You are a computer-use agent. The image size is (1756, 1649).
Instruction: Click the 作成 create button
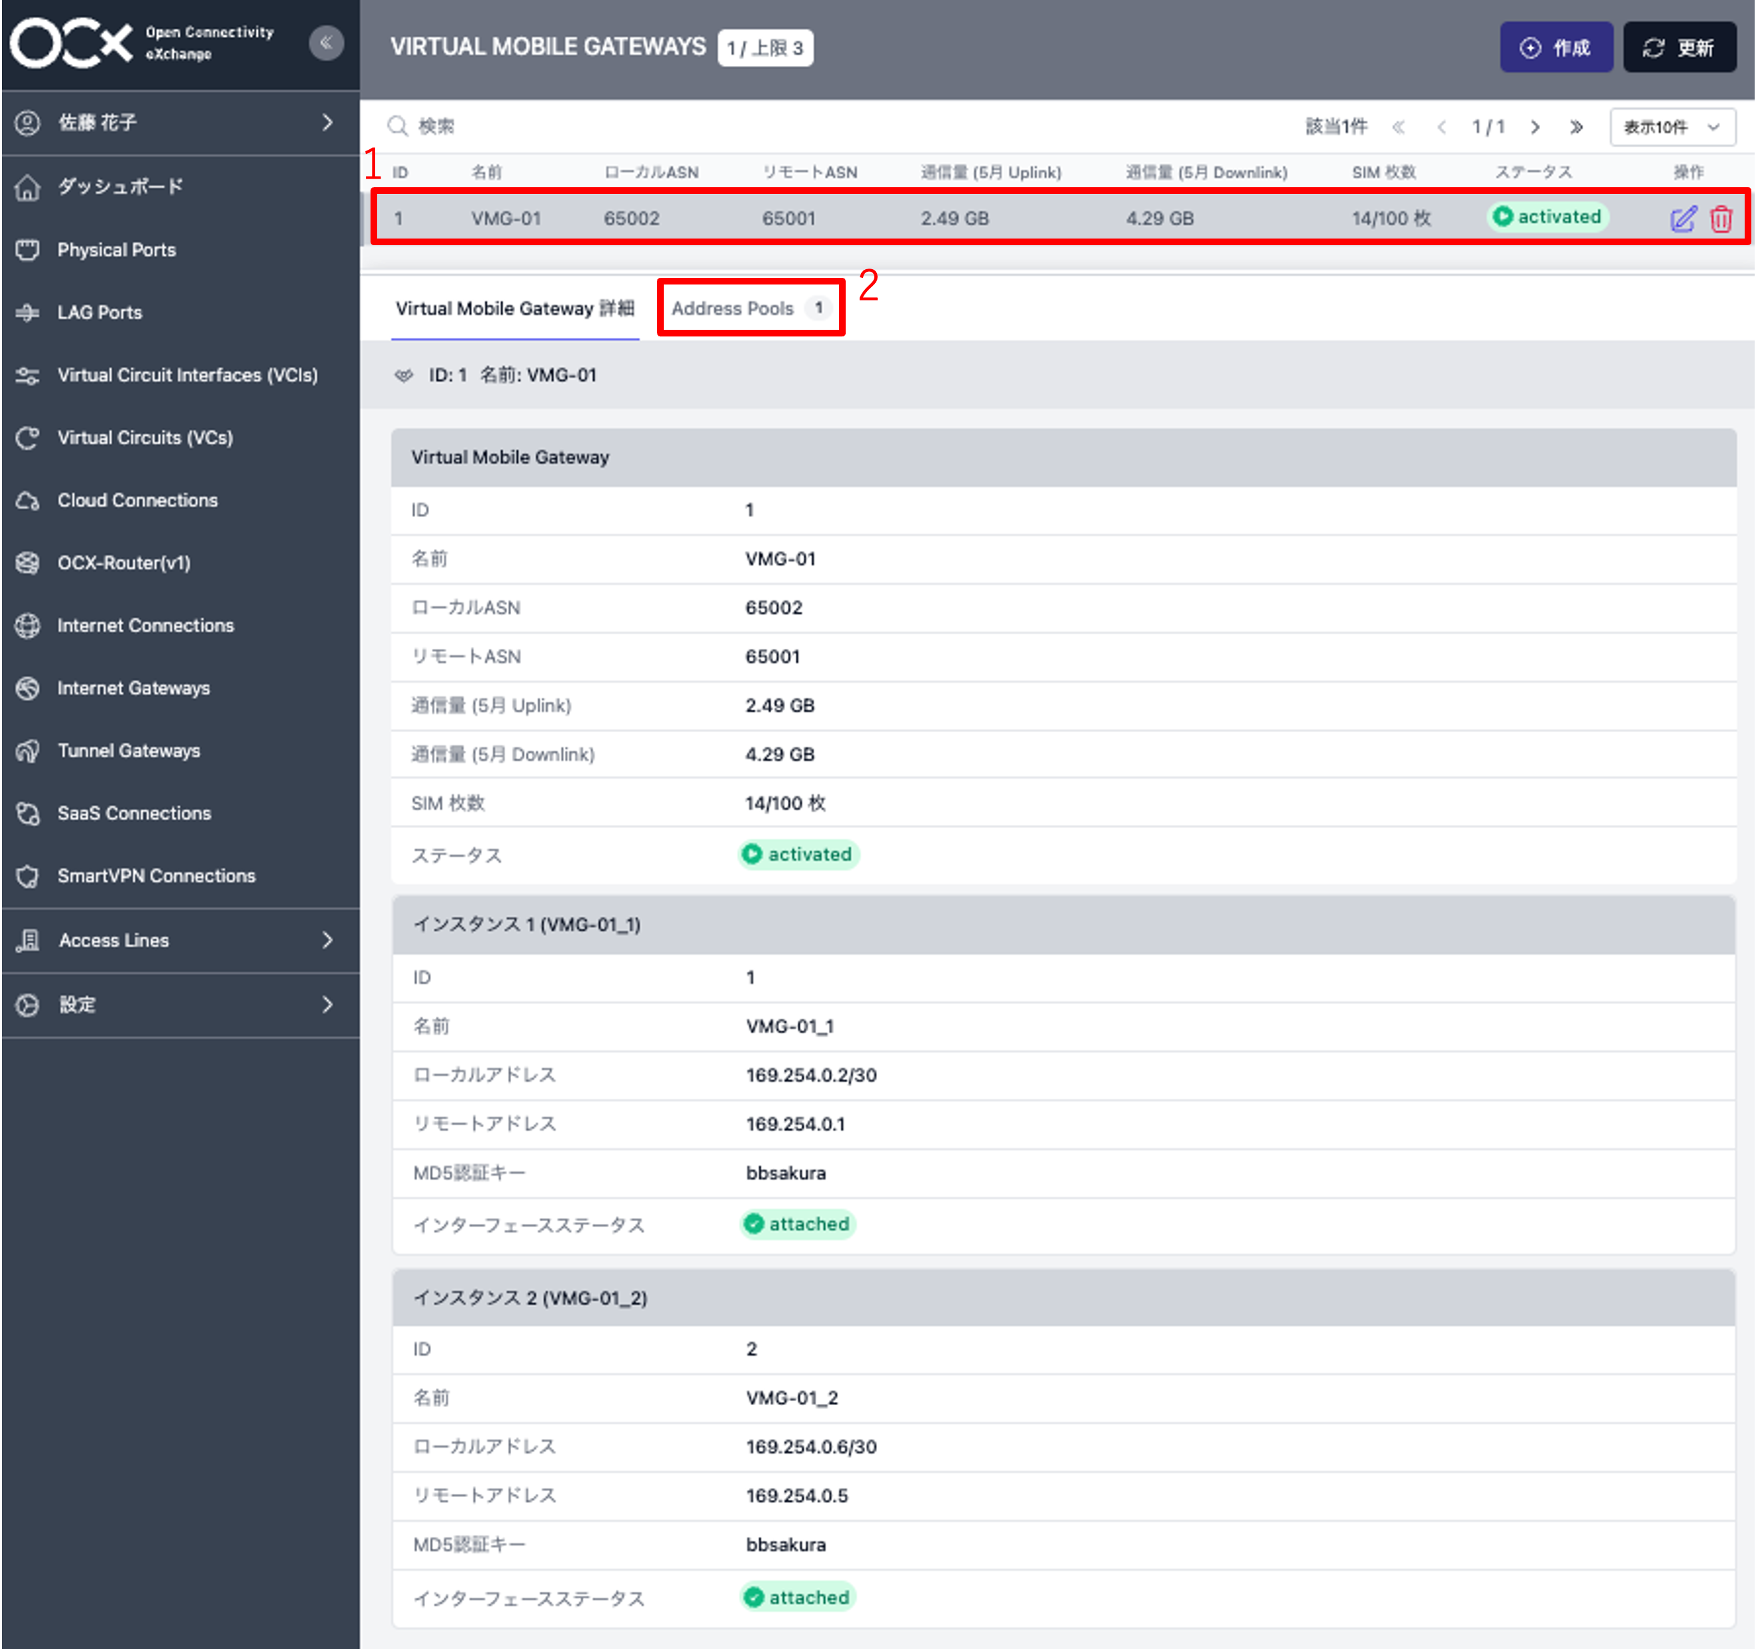pyautogui.click(x=1556, y=47)
